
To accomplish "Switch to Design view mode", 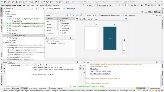I will coord(157,12).
